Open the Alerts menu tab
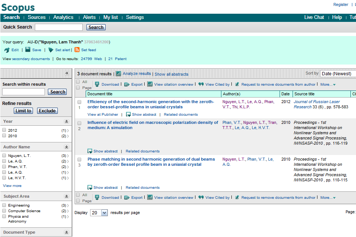The width and height of the screenshot is (356, 237). tap(89, 17)
